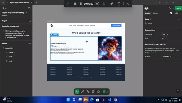
Task: Open Code settings three-dot options
Action: [x=179, y=30]
